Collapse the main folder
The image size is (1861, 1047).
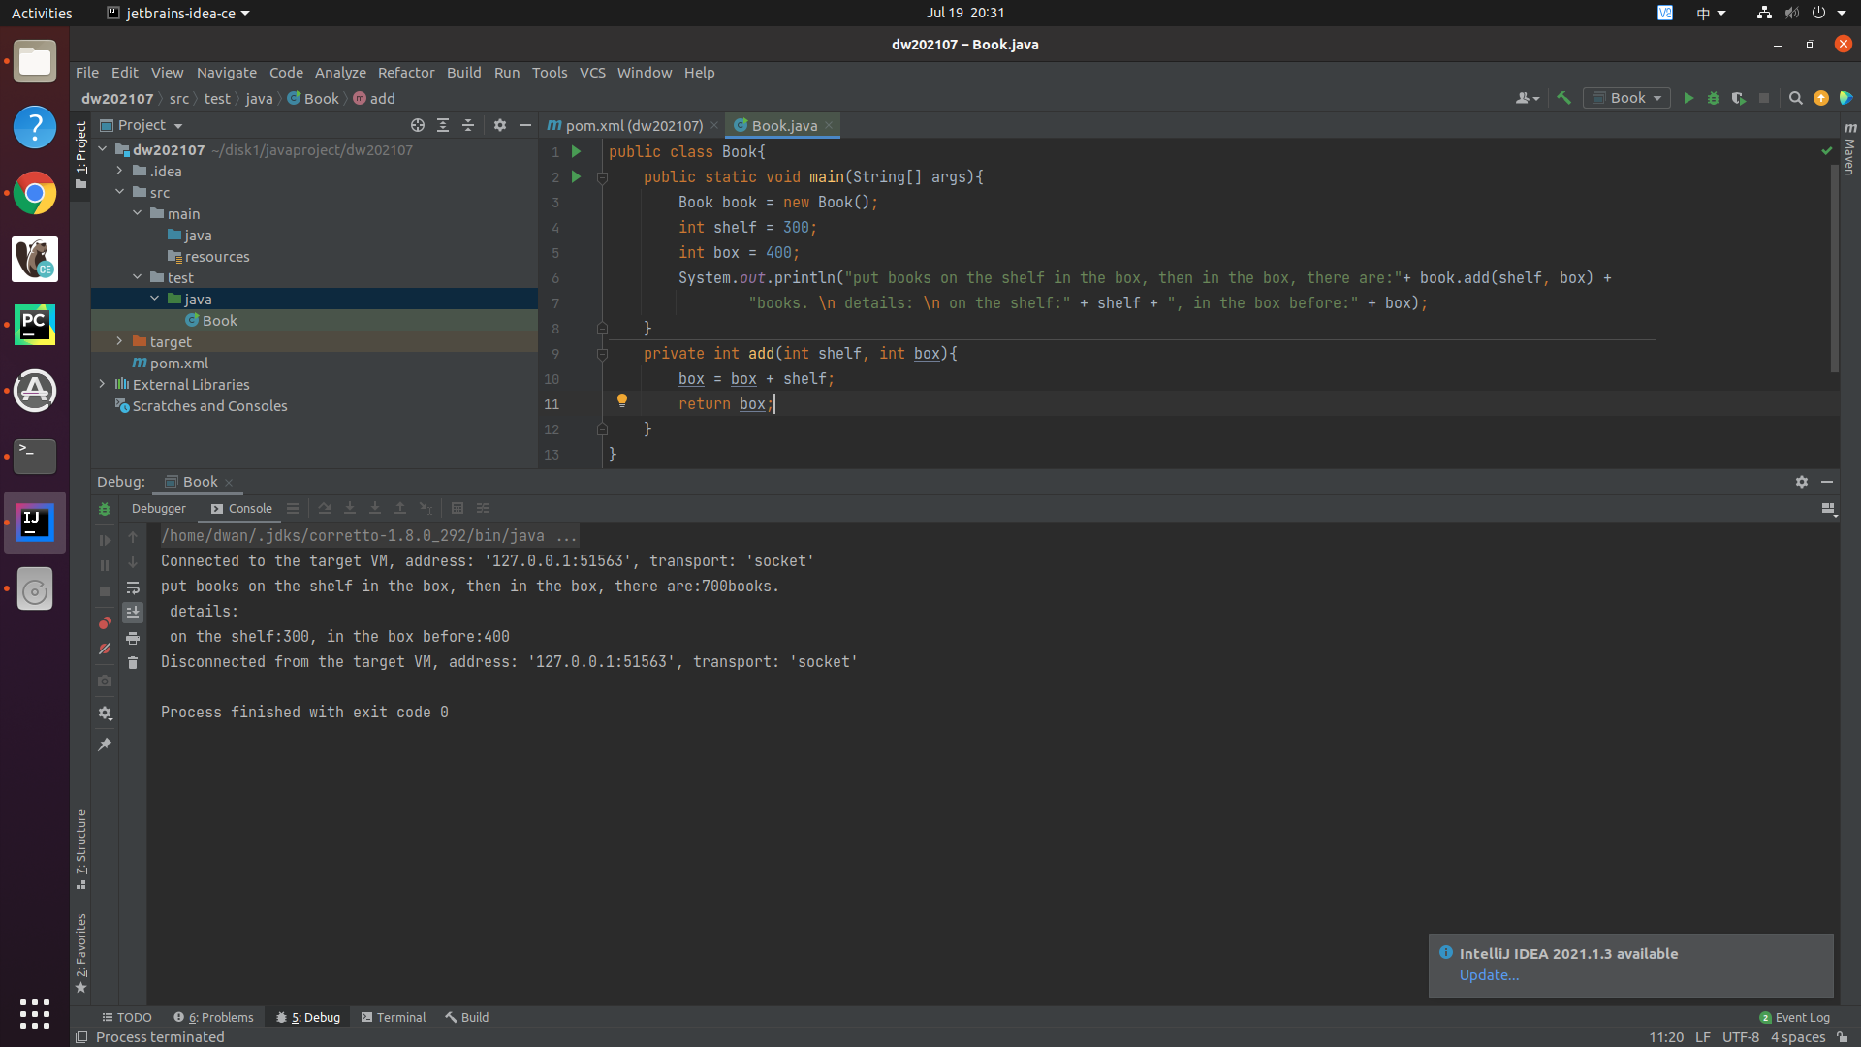coord(137,213)
